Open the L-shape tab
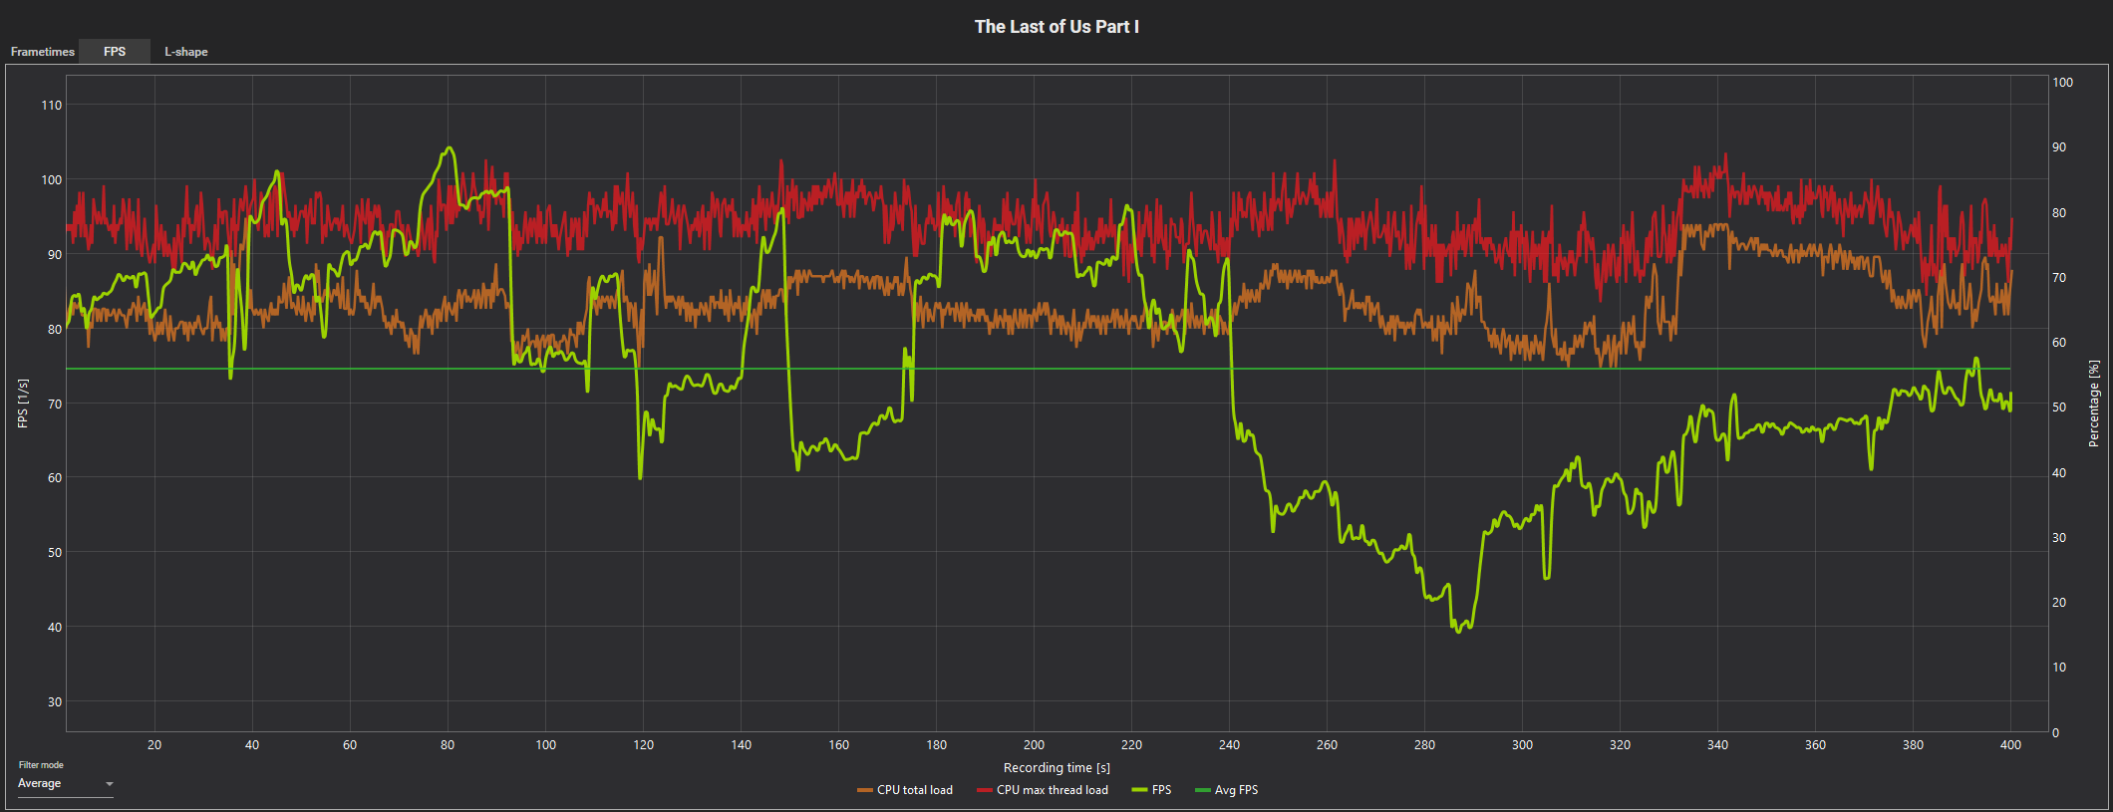The width and height of the screenshot is (2113, 812). click(186, 52)
